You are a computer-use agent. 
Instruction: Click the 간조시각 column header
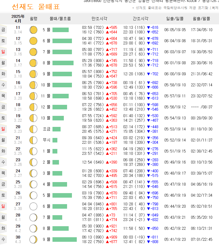(x=141, y=19)
